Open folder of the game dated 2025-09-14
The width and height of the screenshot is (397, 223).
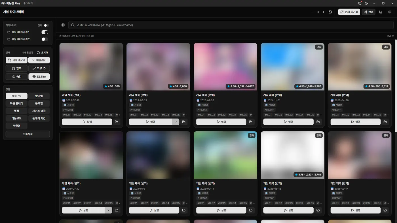[251, 210]
